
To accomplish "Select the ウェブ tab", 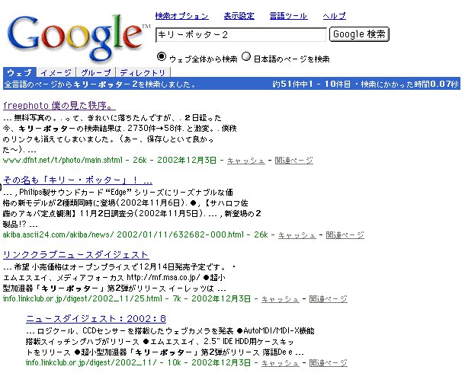I will click(x=19, y=72).
